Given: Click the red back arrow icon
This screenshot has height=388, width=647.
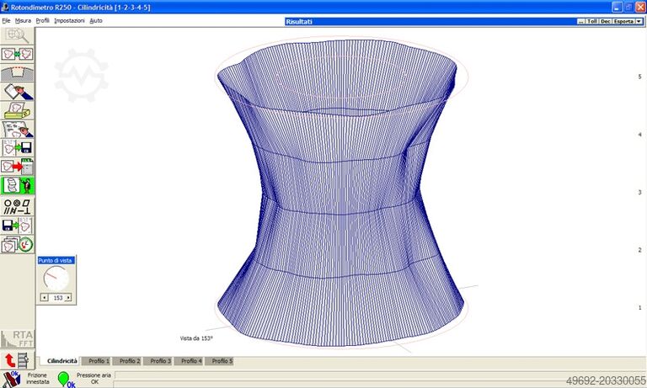Looking at the screenshot, I should point(10,360).
